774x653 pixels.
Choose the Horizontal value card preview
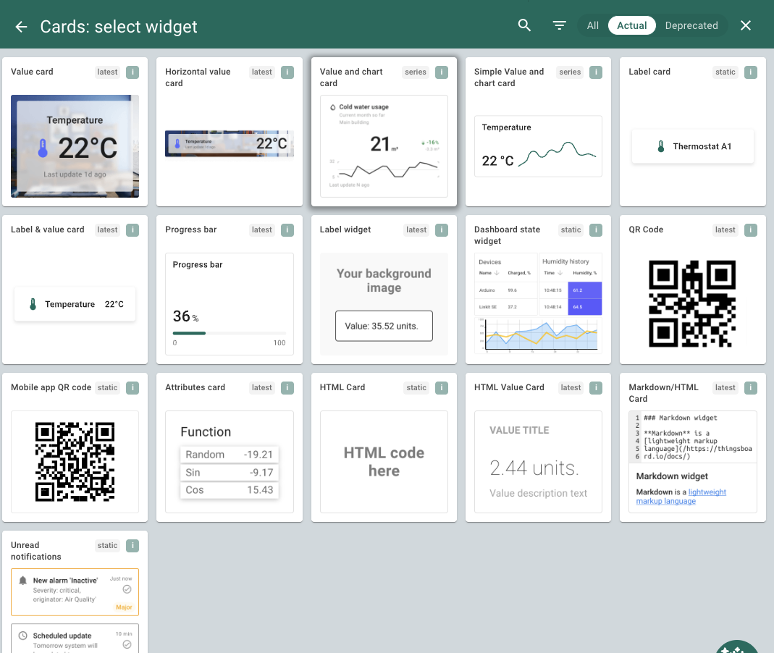click(230, 143)
